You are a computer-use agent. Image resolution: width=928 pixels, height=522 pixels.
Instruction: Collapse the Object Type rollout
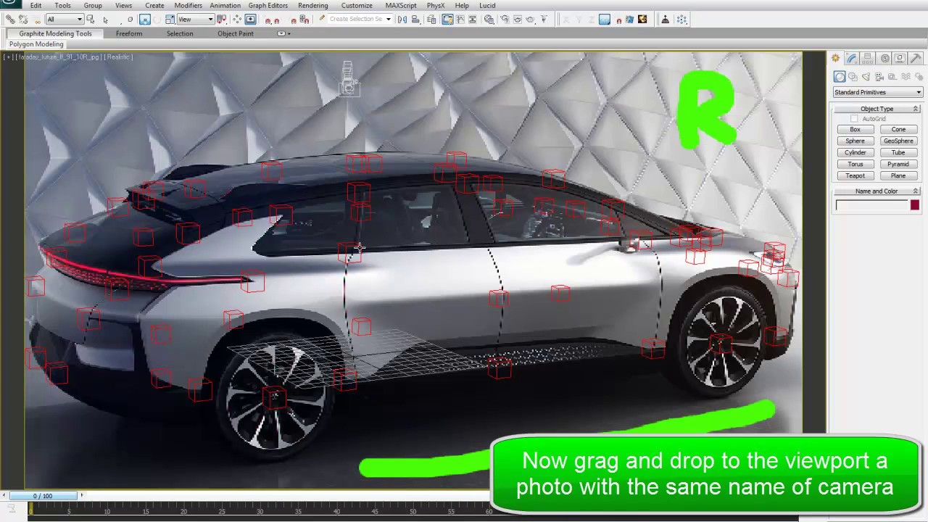(x=877, y=109)
